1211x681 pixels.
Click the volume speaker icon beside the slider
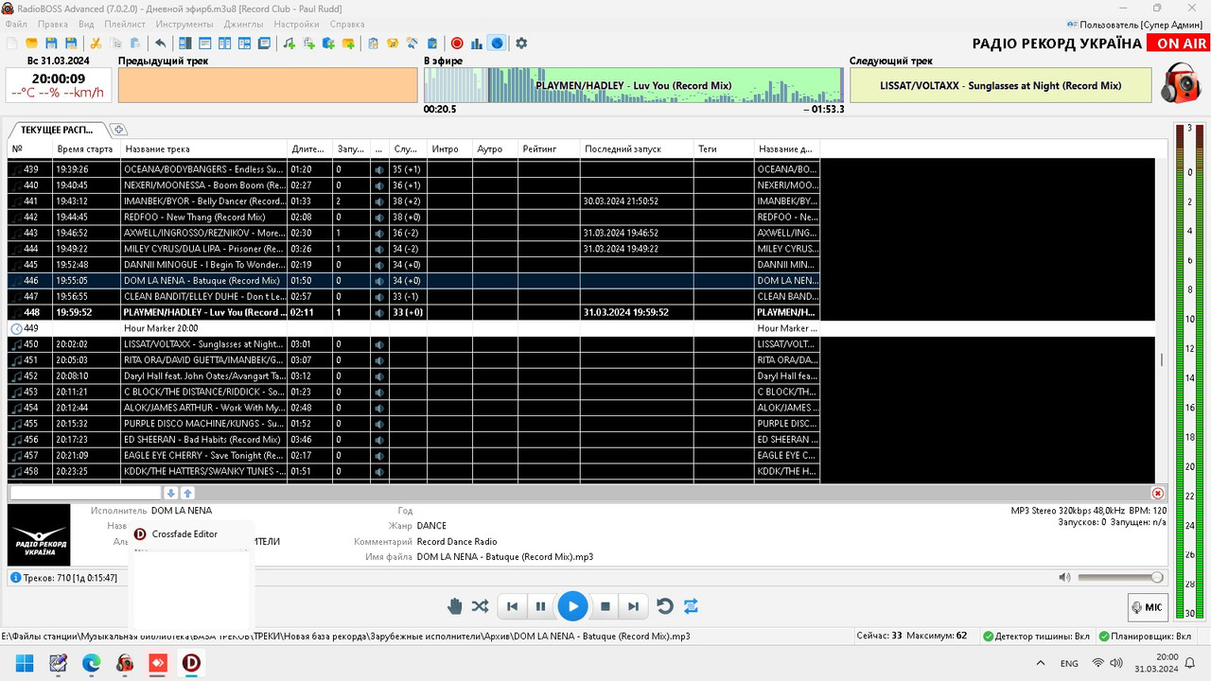coord(1064,577)
